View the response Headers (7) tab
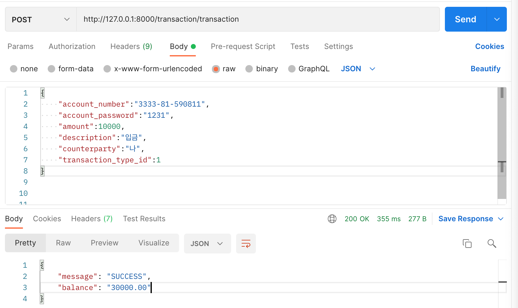This screenshot has width=518, height=308. point(92,219)
